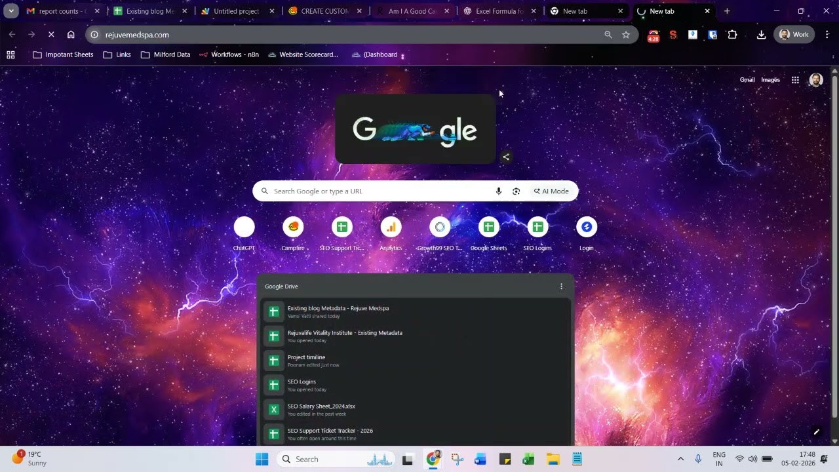Open the Project timiline spreadsheet
The width and height of the screenshot is (839, 472).
pyautogui.click(x=416, y=361)
